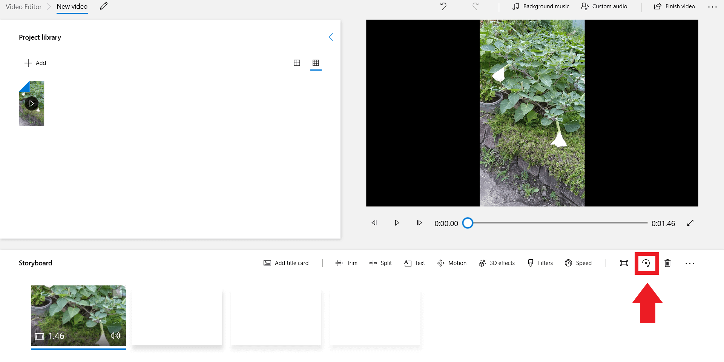Undo the last action
This screenshot has height=362, width=724.
443,6
